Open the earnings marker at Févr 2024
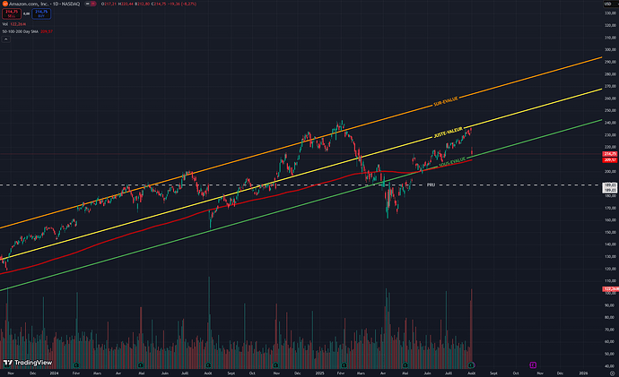This screenshot has height=377, width=619. point(76,365)
